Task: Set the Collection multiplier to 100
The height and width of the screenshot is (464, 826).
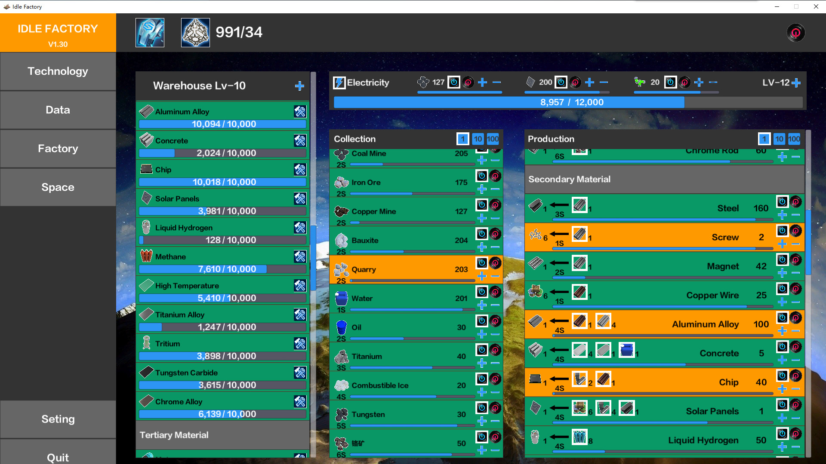Action: pos(493,139)
